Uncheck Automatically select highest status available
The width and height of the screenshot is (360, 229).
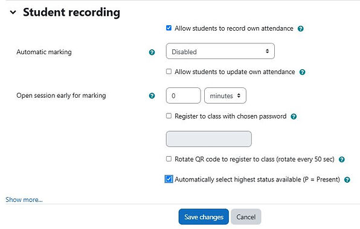169,179
